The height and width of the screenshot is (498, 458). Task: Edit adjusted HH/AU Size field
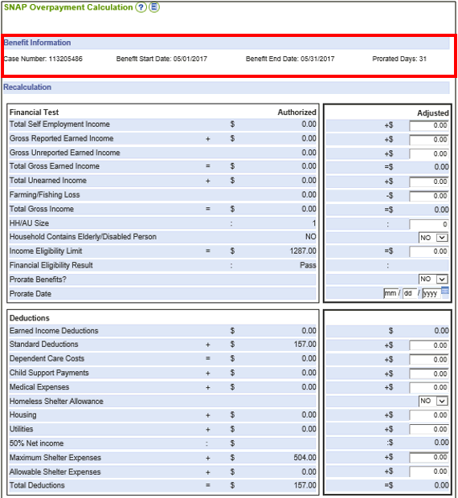429,224
